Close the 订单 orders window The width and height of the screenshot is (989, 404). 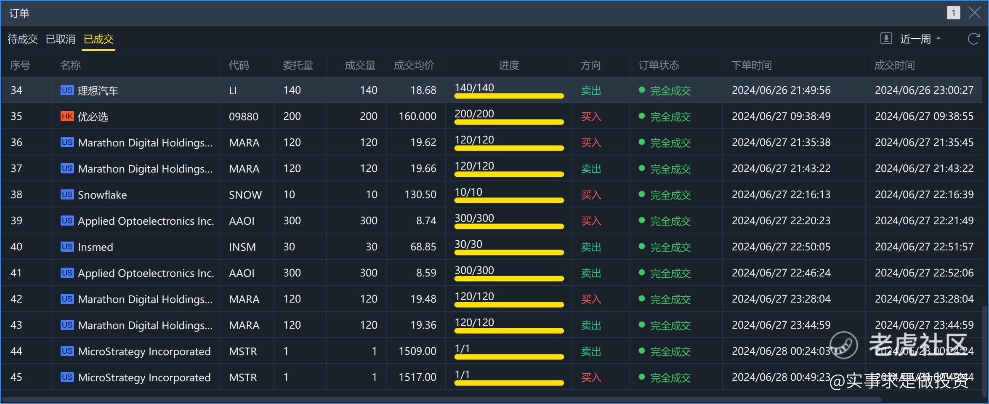coord(975,13)
